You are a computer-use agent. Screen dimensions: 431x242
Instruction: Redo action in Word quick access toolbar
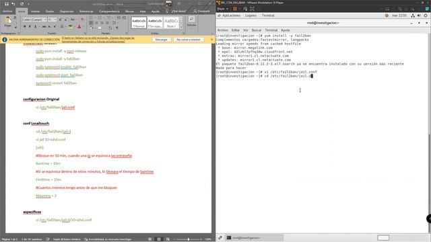coord(22,4)
